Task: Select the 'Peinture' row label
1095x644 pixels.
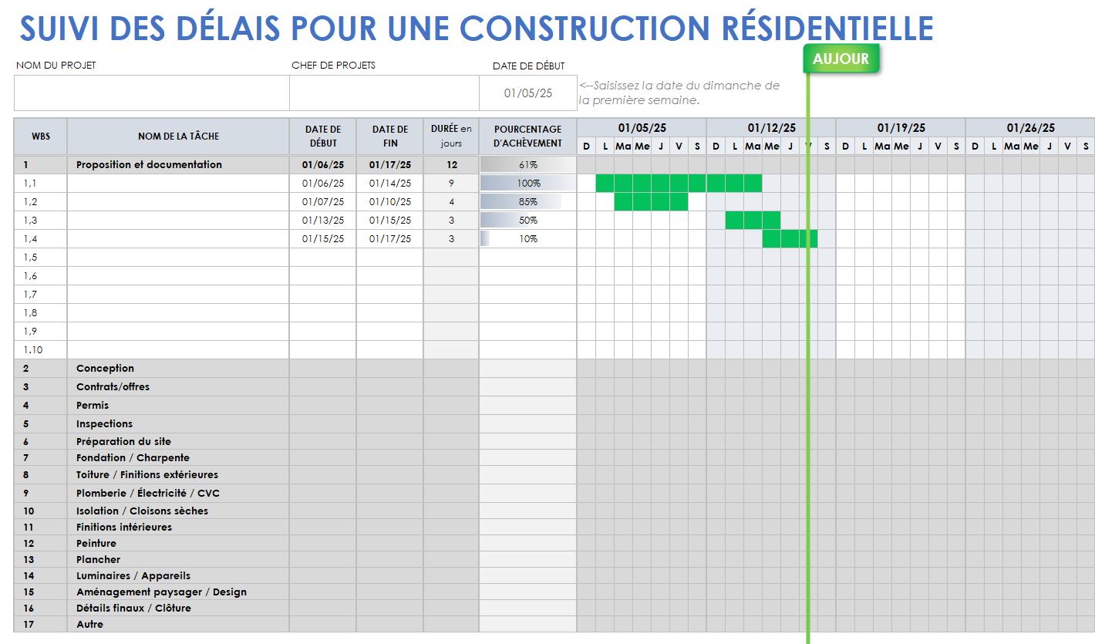Action: [x=96, y=544]
